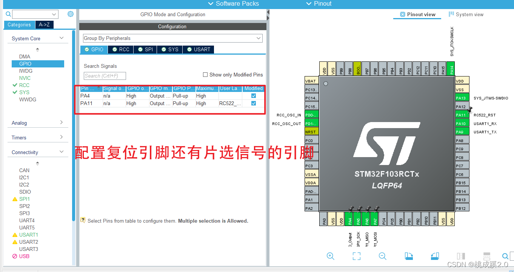The width and height of the screenshot is (514, 272).
Task: Click the PA11 pin on the chip
Action: [462, 115]
